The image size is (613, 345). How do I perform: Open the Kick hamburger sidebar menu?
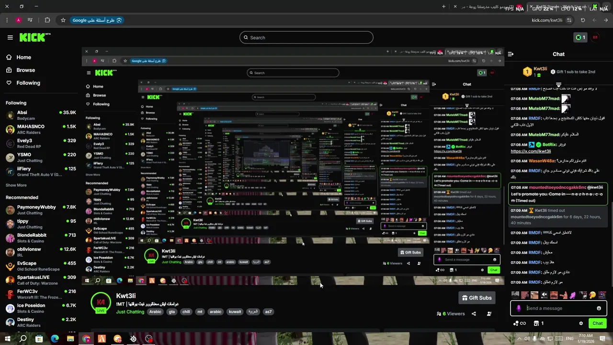(x=10, y=37)
